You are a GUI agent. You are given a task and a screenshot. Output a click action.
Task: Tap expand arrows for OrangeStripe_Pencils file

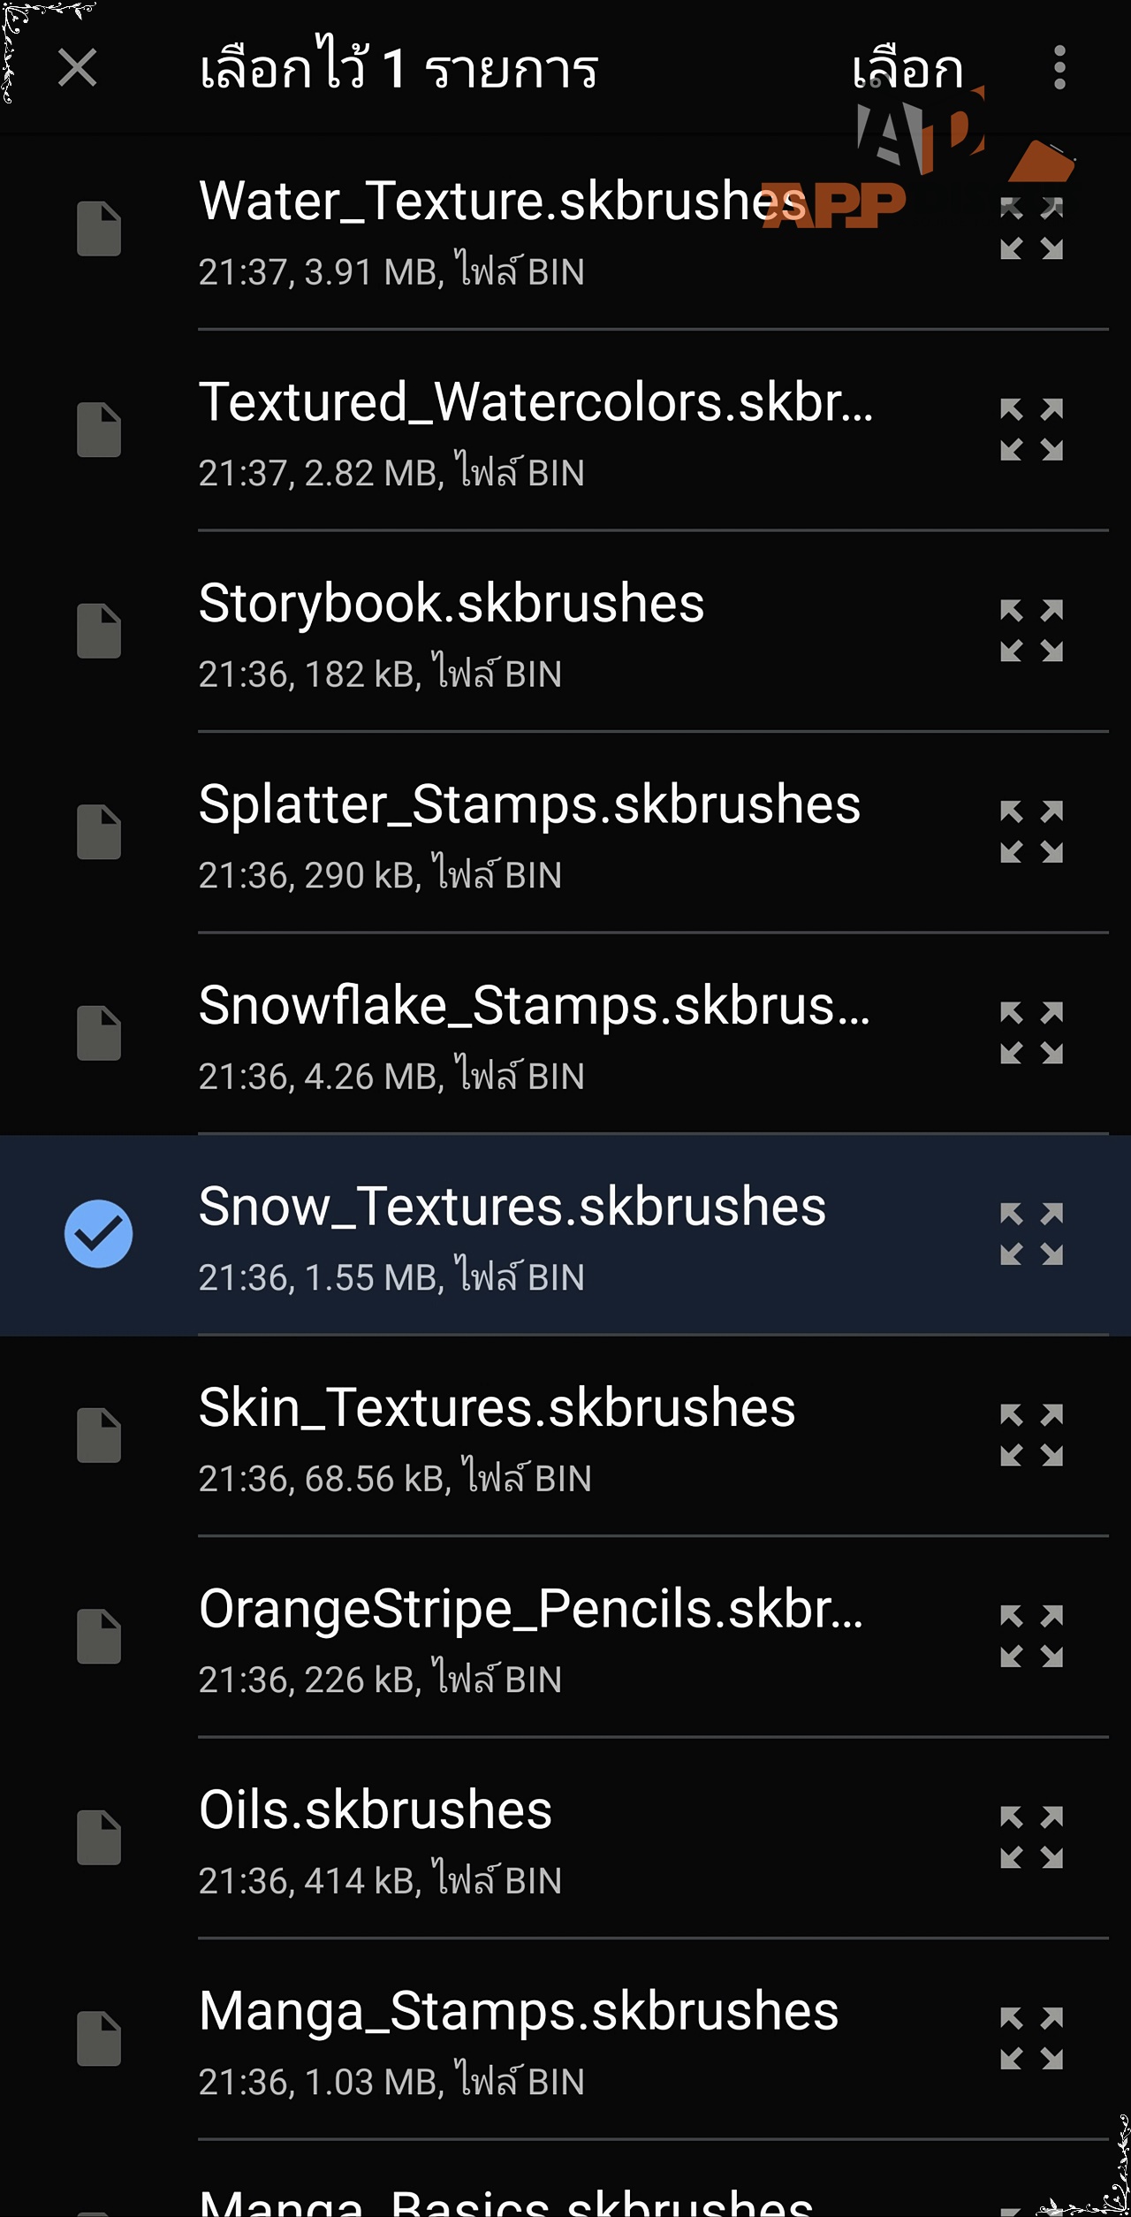(x=1031, y=1635)
